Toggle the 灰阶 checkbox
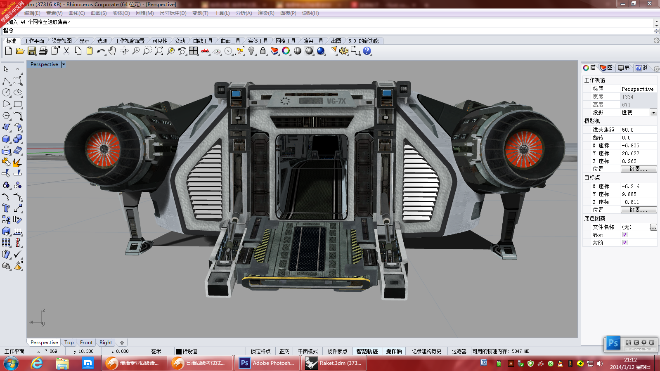660x371 pixels. pyautogui.click(x=625, y=243)
